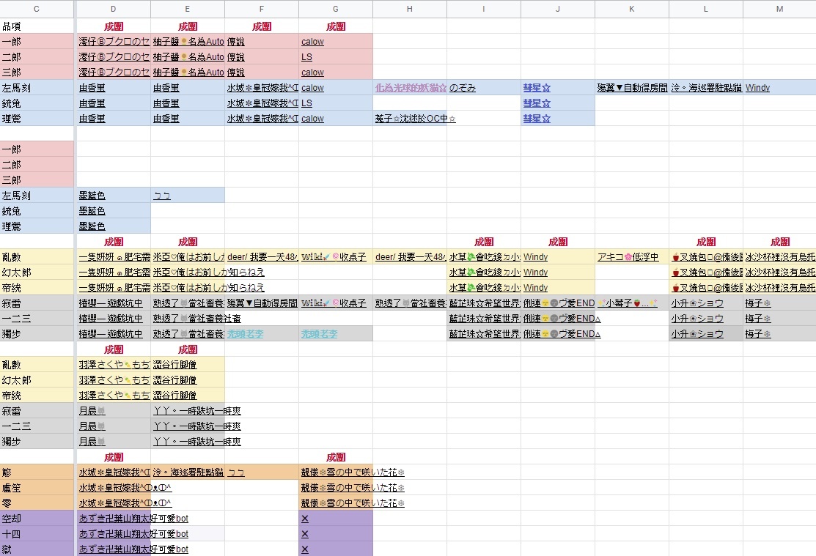Open Windy link in the 左馬刻 row
This screenshot has height=556, width=816.
(757, 88)
